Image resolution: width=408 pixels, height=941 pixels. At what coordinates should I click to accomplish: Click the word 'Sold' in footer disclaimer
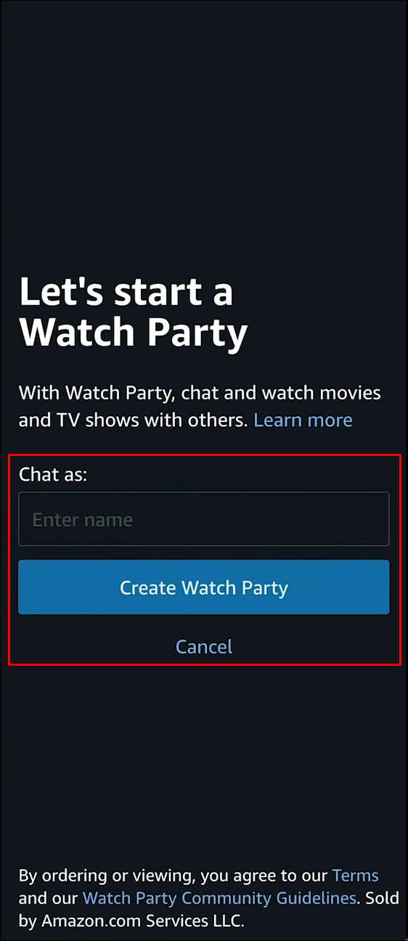(x=380, y=898)
